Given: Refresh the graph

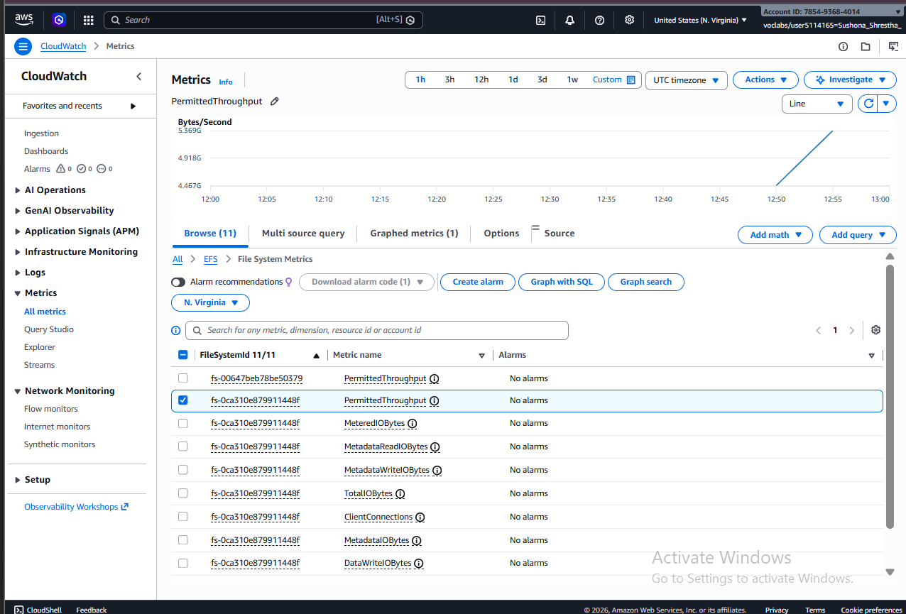Looking at the screenshot, I should point(868,104).
